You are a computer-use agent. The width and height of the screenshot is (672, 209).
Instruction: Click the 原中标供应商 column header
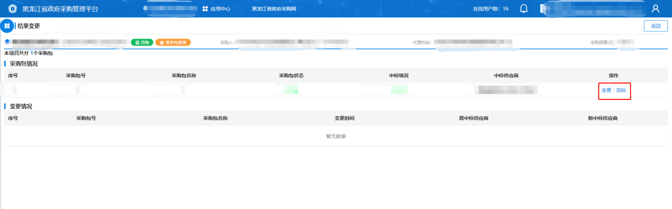(474, 118)
